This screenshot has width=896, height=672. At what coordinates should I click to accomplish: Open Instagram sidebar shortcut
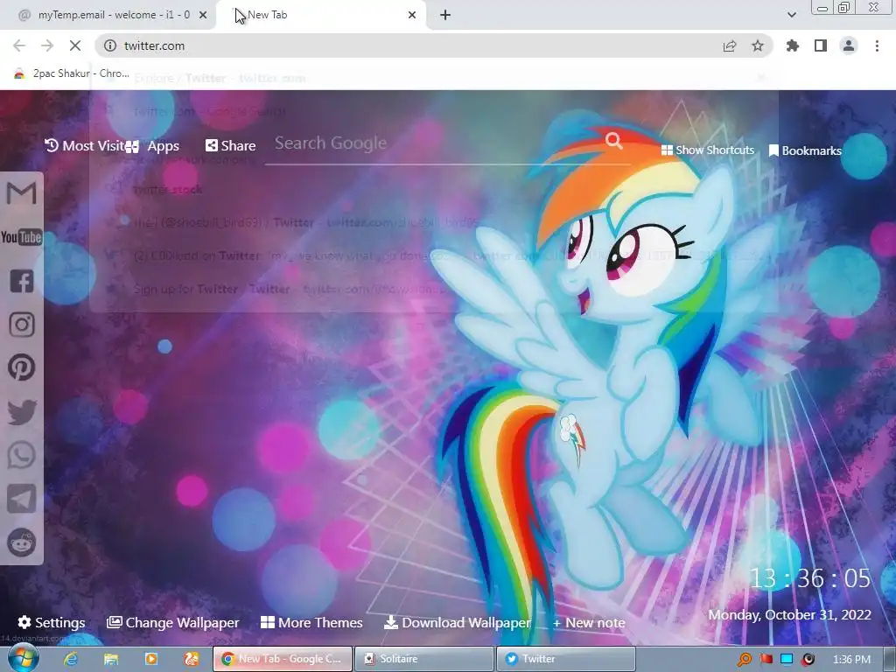pyautogui.click(x=22, y=325)
